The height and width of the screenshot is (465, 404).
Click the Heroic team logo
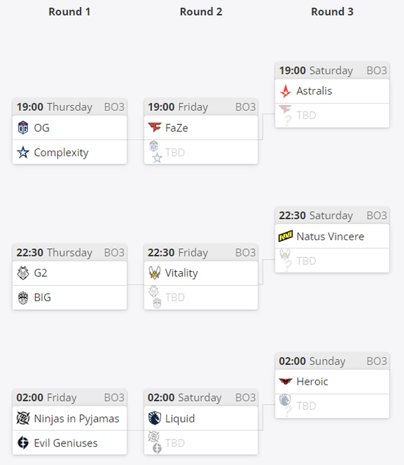[x=286, y=381]
